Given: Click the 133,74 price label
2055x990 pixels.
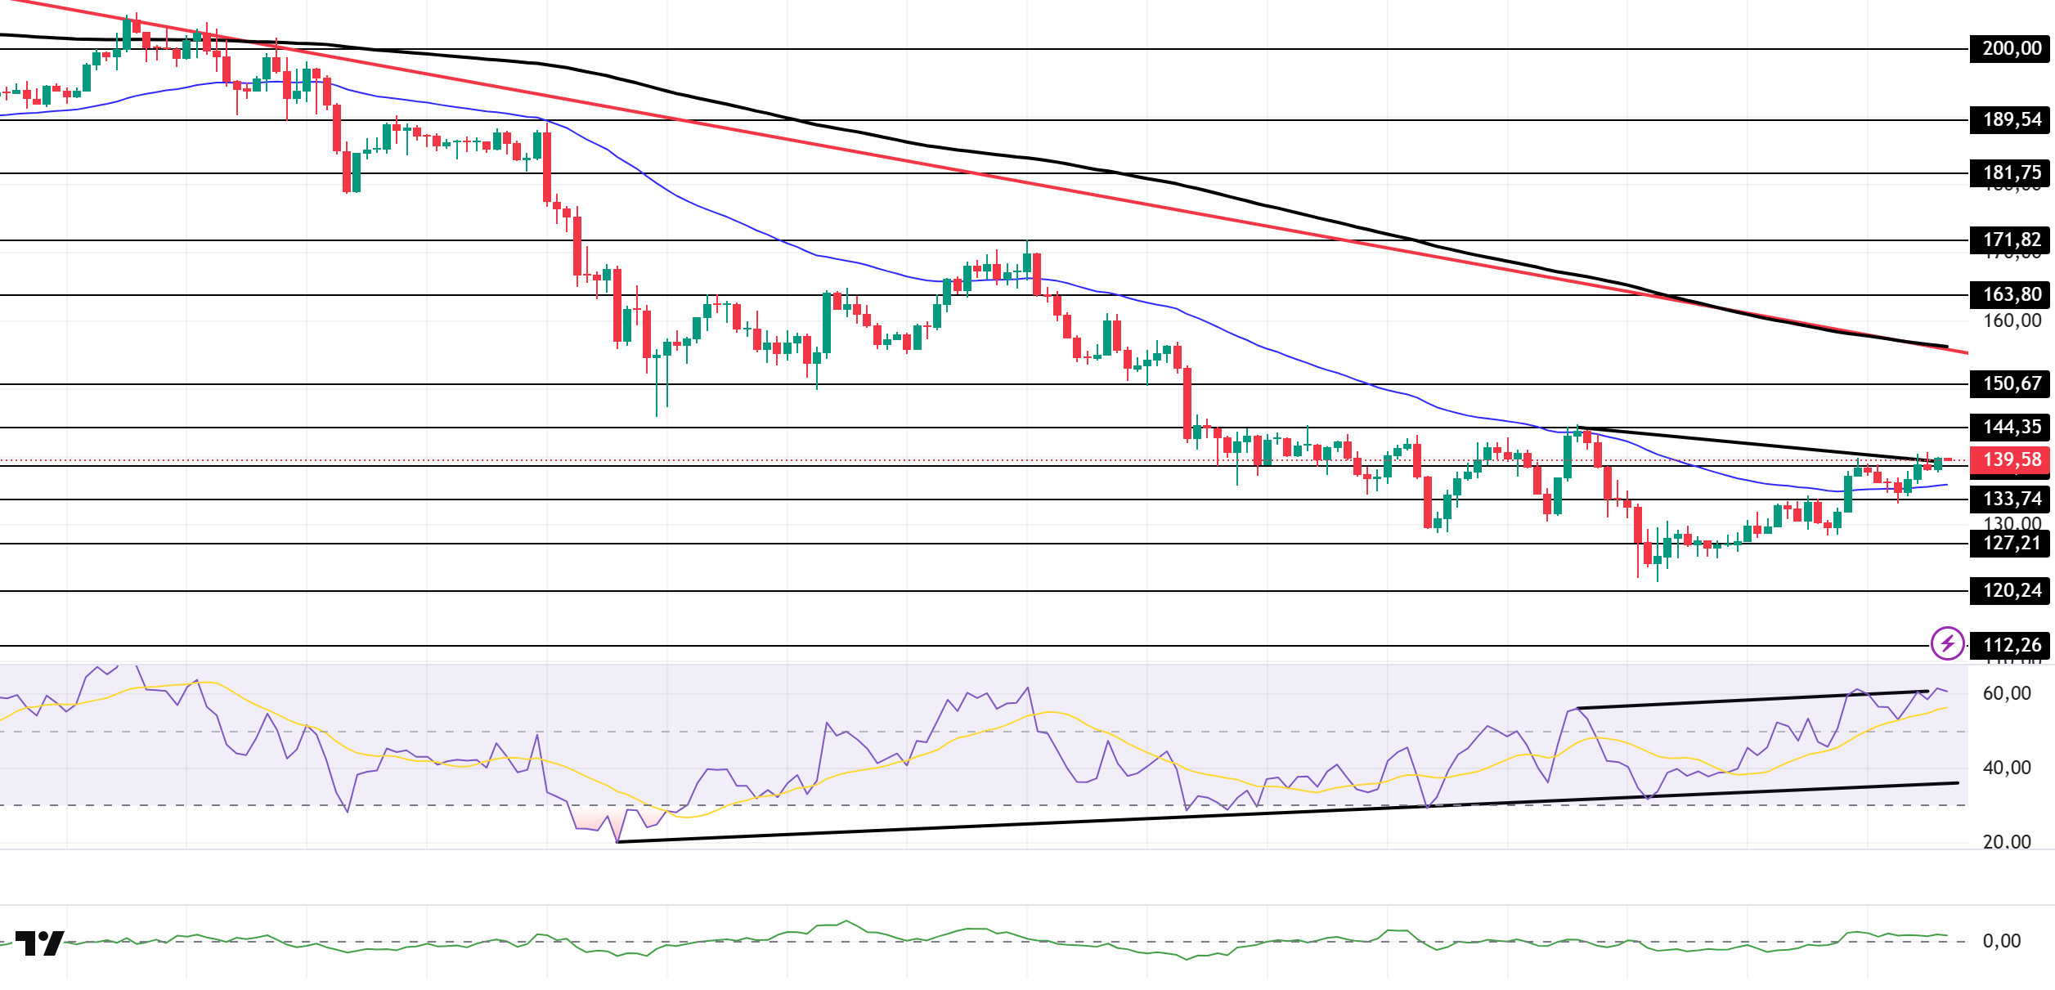Looking at the screenshot, I should 2011,499.
